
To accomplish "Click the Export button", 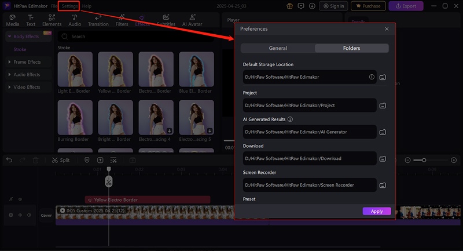I will coord(406,6).
